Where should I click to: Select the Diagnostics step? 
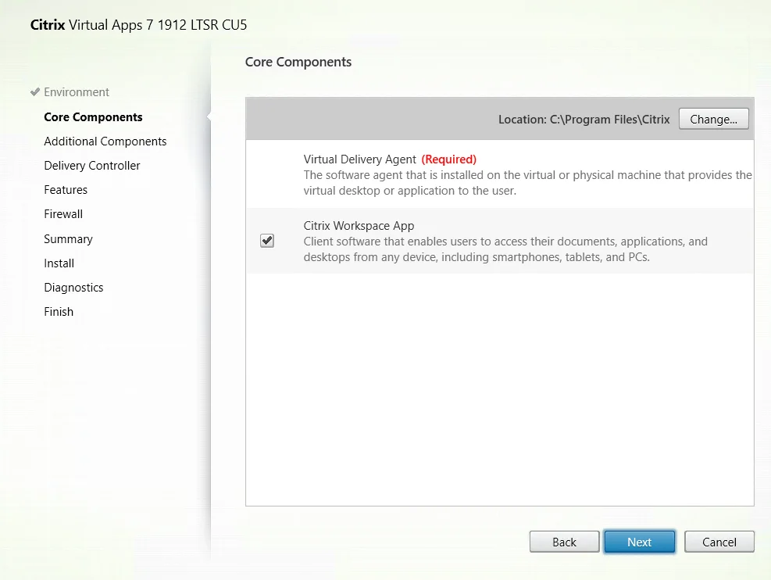tap(73, 288)
